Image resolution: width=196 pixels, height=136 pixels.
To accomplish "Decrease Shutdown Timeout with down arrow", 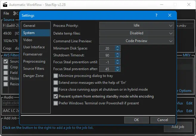I will (x=118, y=57).
